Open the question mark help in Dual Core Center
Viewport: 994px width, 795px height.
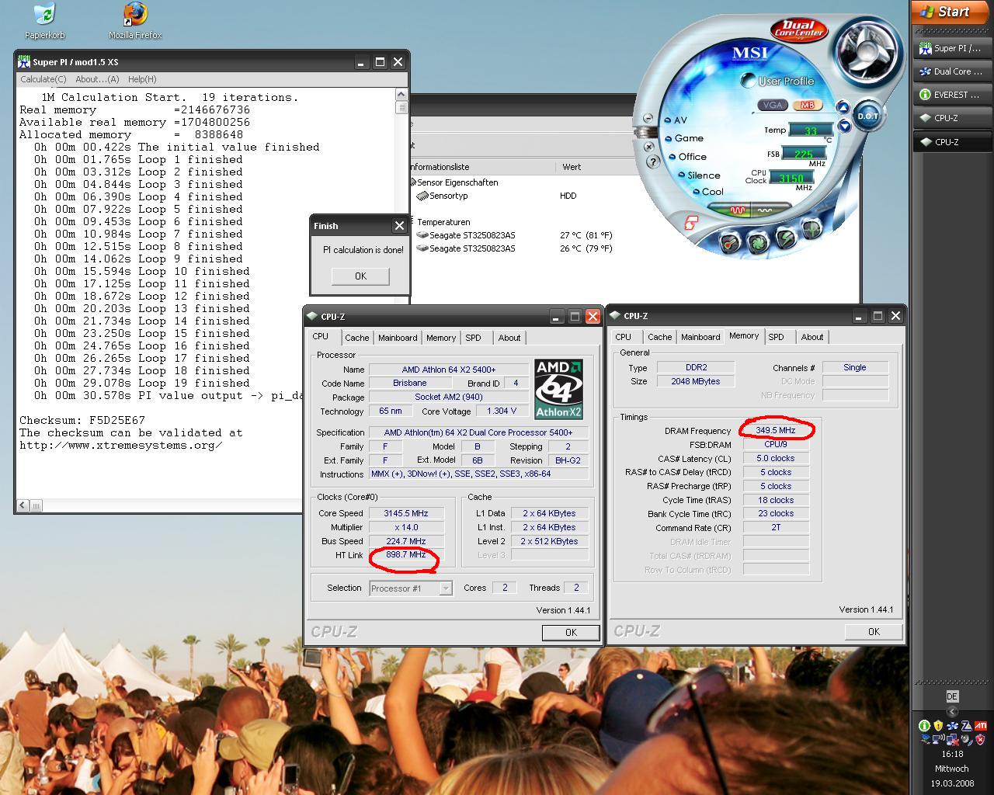click(x=652, y=161)
